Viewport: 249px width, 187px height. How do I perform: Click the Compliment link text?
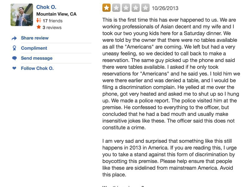coord(34,48)
